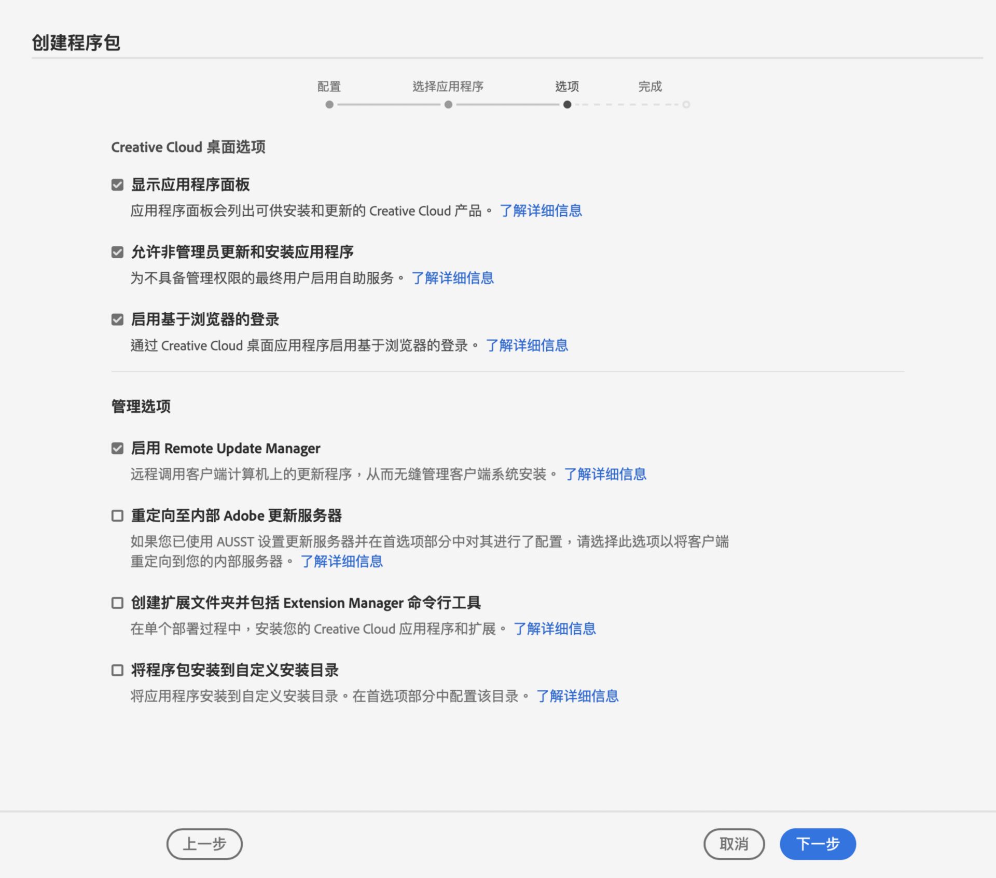The width and height of the screenshot is (996, 878).
Task: Open 了解详细信息 link for Extension Manager 扩展
Action: pos(555,629)
